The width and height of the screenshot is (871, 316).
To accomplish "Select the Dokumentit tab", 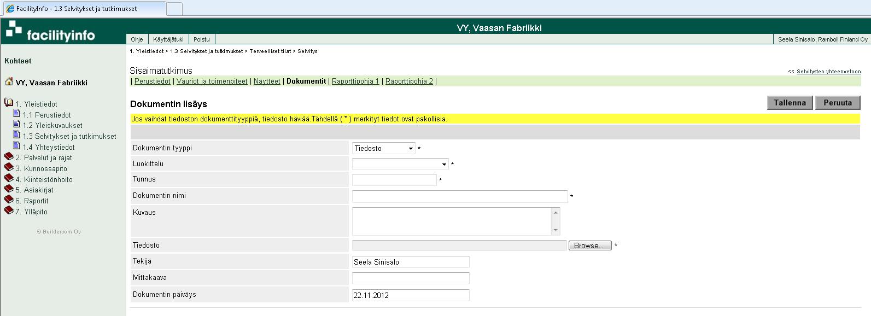I will 306,81.
